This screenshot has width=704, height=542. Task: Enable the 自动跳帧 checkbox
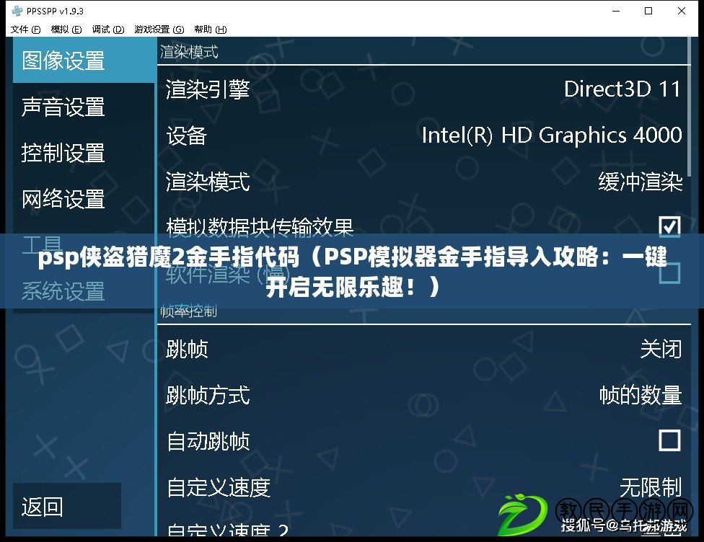pos(669,440)
